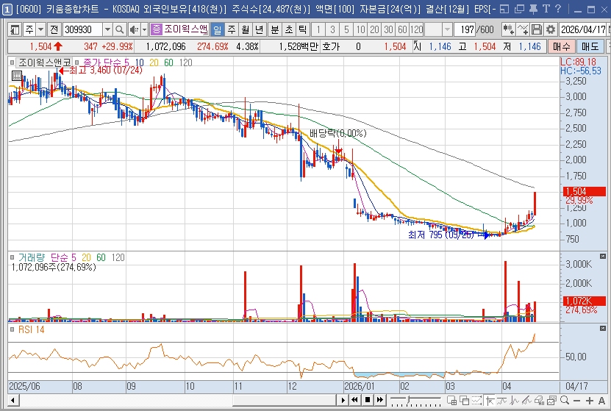This screenshot has width=611, height=411.
Task: Select interval 30 button
Action: pos(388,29)
